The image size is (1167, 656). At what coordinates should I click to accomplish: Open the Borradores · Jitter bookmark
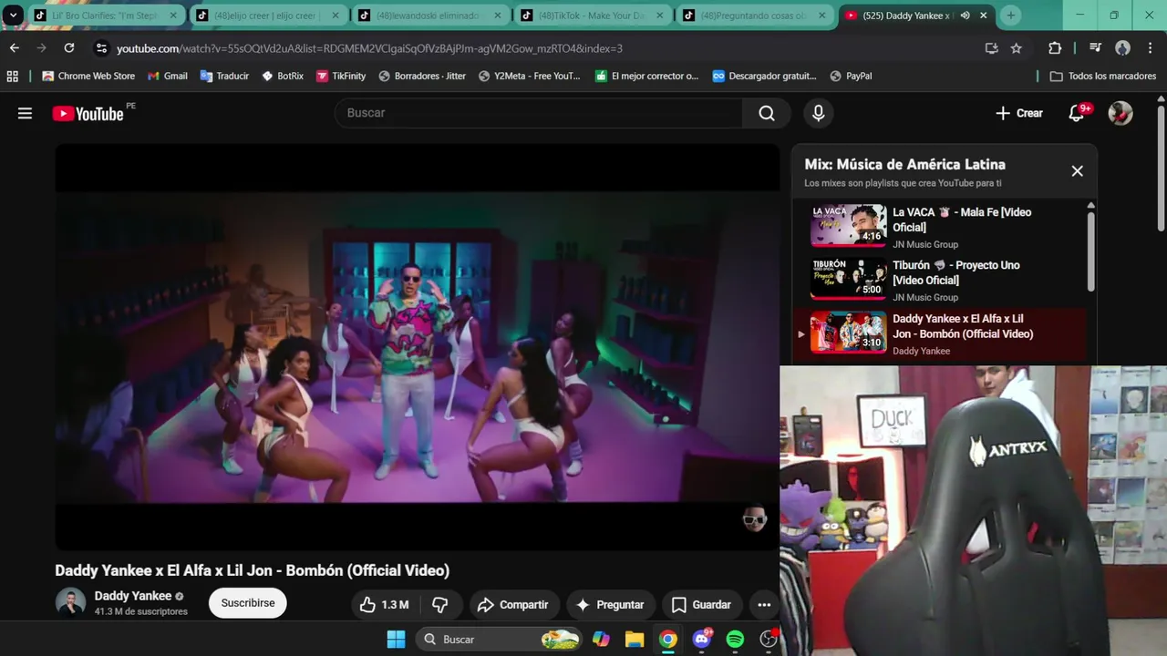pyautogui.click(x=422, y=76)
